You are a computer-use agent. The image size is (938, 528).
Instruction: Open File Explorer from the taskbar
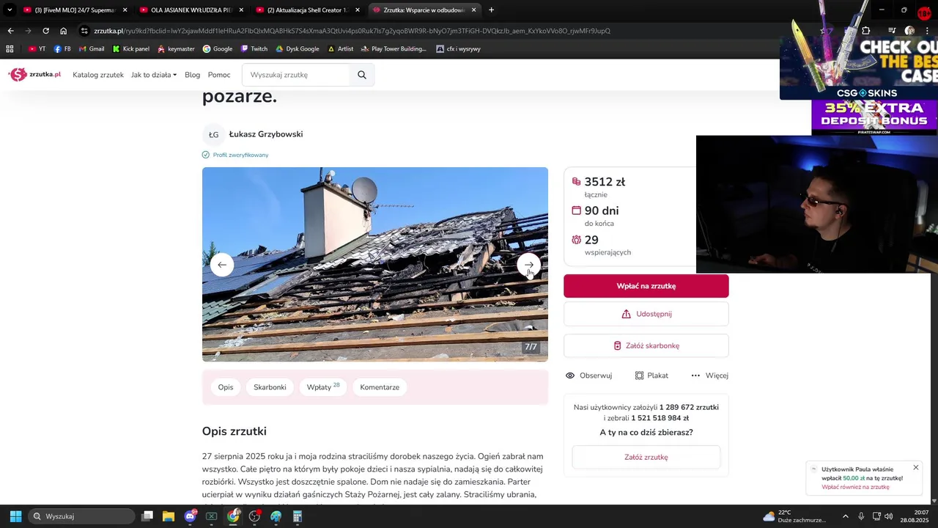point(169,516)
